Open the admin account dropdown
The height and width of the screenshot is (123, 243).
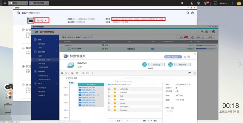[x=223, y=3]
